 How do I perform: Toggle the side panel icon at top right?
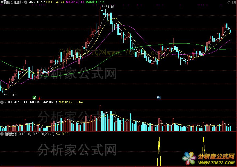click(x=234, y=2)
